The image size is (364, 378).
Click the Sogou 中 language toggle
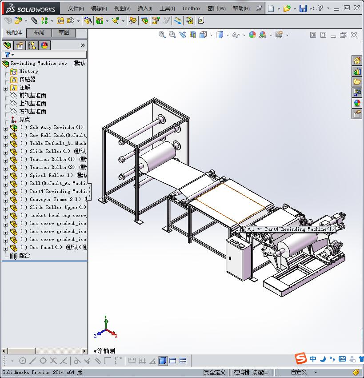313,359
